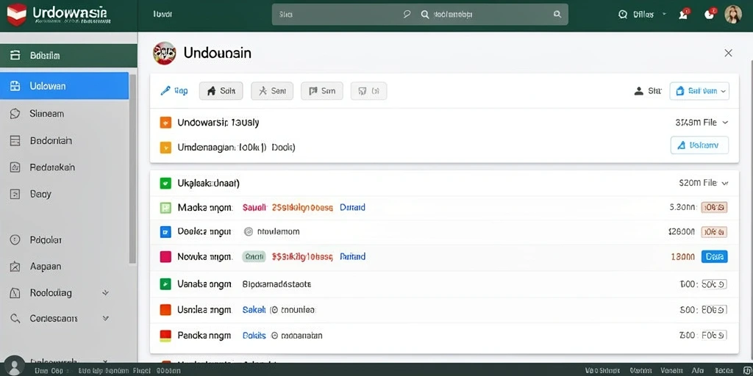Image resolution: width=753 pixels, height=376 pixels.
Task: Open the Sail dropdown button
Action: [699, 90]
